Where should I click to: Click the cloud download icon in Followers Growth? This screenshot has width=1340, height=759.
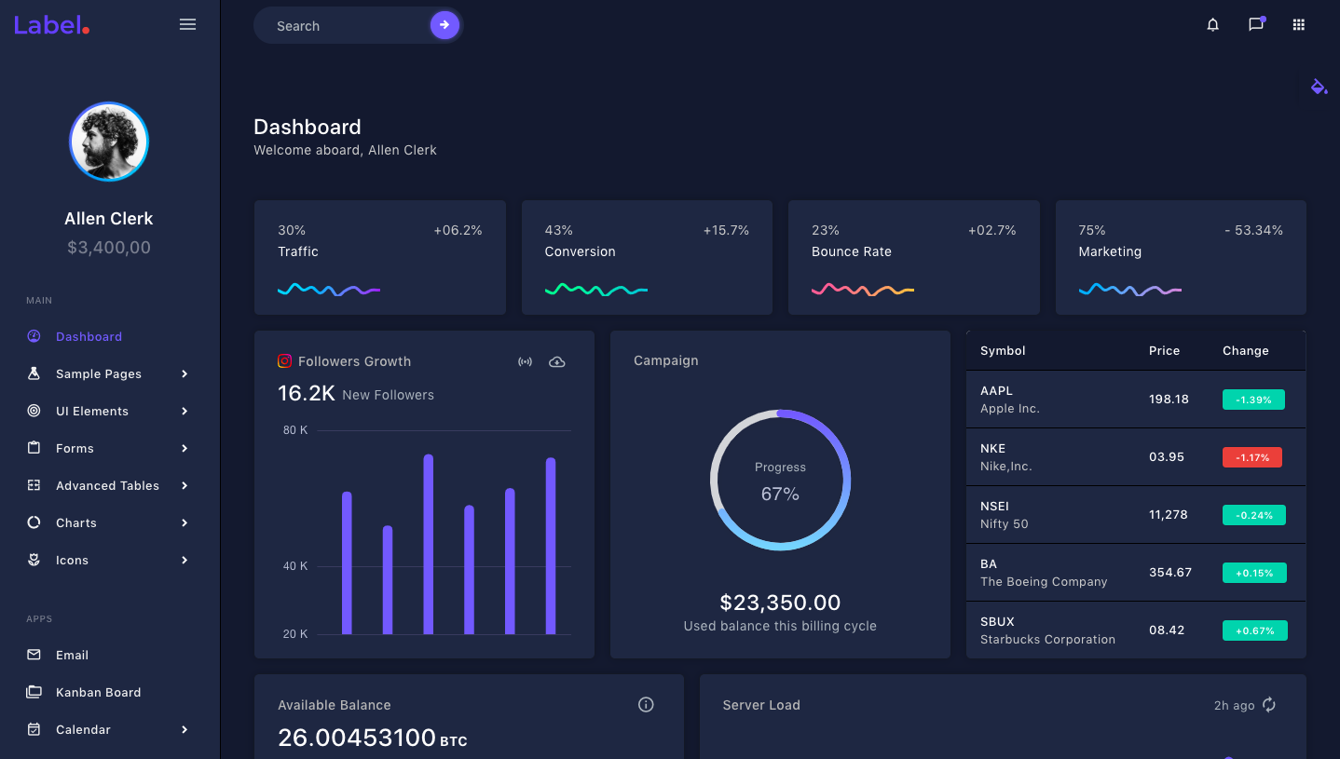[x=557, y=361]
